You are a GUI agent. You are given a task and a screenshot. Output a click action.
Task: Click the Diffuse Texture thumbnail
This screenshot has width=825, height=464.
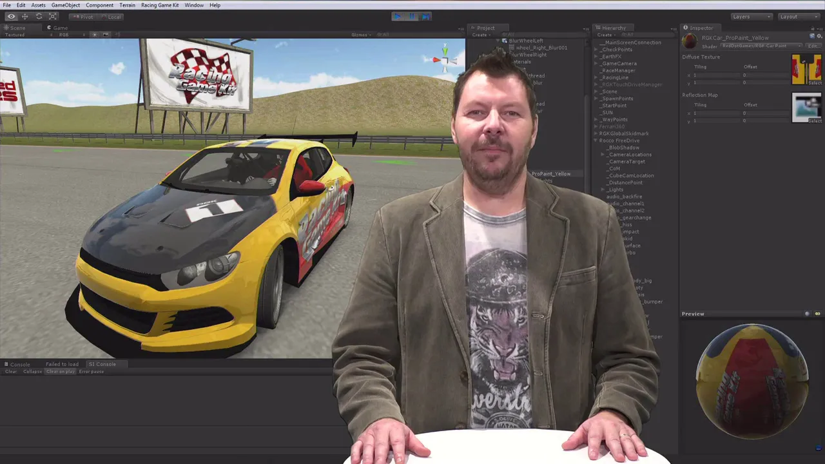[807, 69]
